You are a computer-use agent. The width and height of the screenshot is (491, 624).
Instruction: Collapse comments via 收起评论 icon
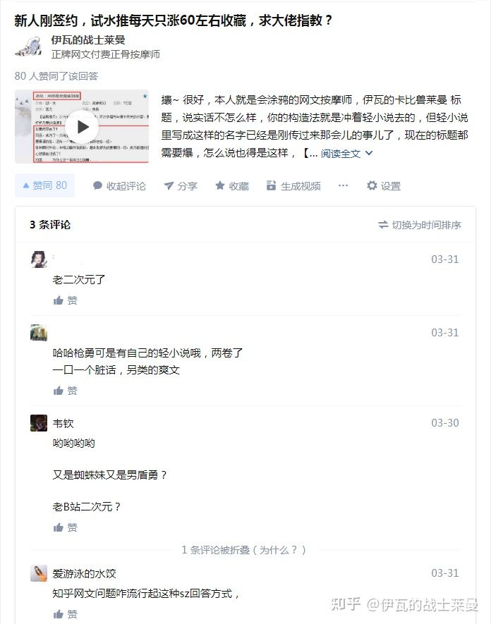97,185
